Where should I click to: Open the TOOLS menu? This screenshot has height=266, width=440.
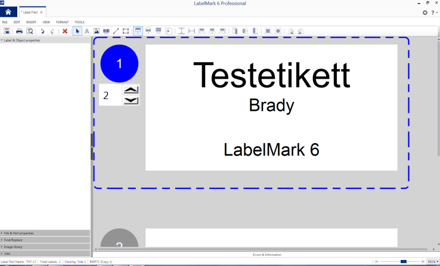point(79,22)
